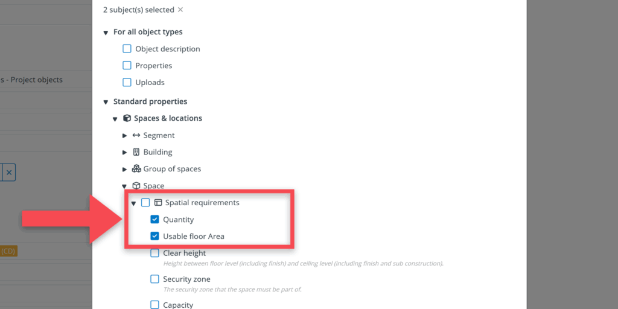Enable the Object description checkbox
This screenshot has height=309, width=618.
coord(127,49)
